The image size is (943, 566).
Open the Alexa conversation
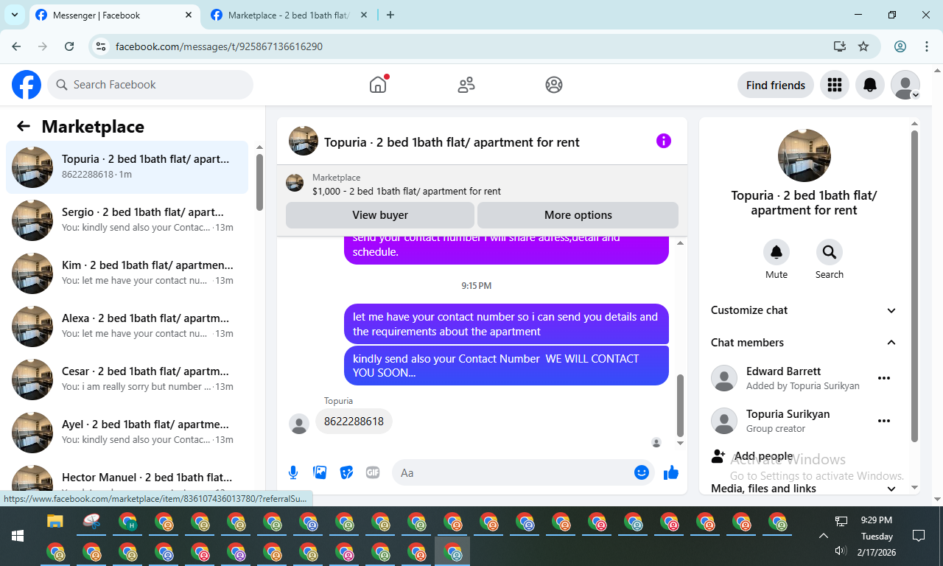pos(127,326)
